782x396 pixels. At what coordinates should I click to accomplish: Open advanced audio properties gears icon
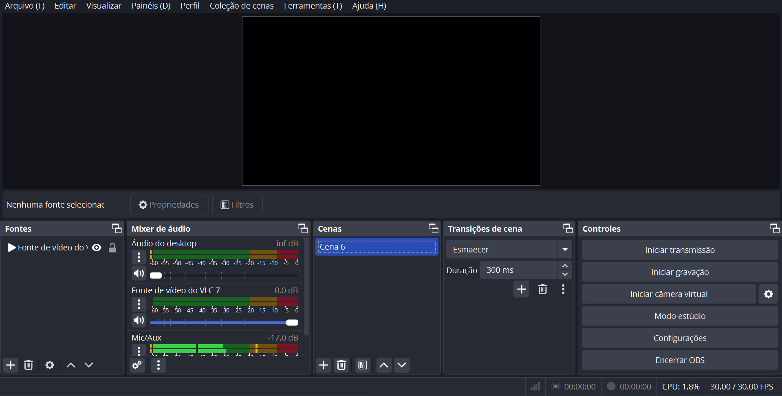[x=137, y=365]
